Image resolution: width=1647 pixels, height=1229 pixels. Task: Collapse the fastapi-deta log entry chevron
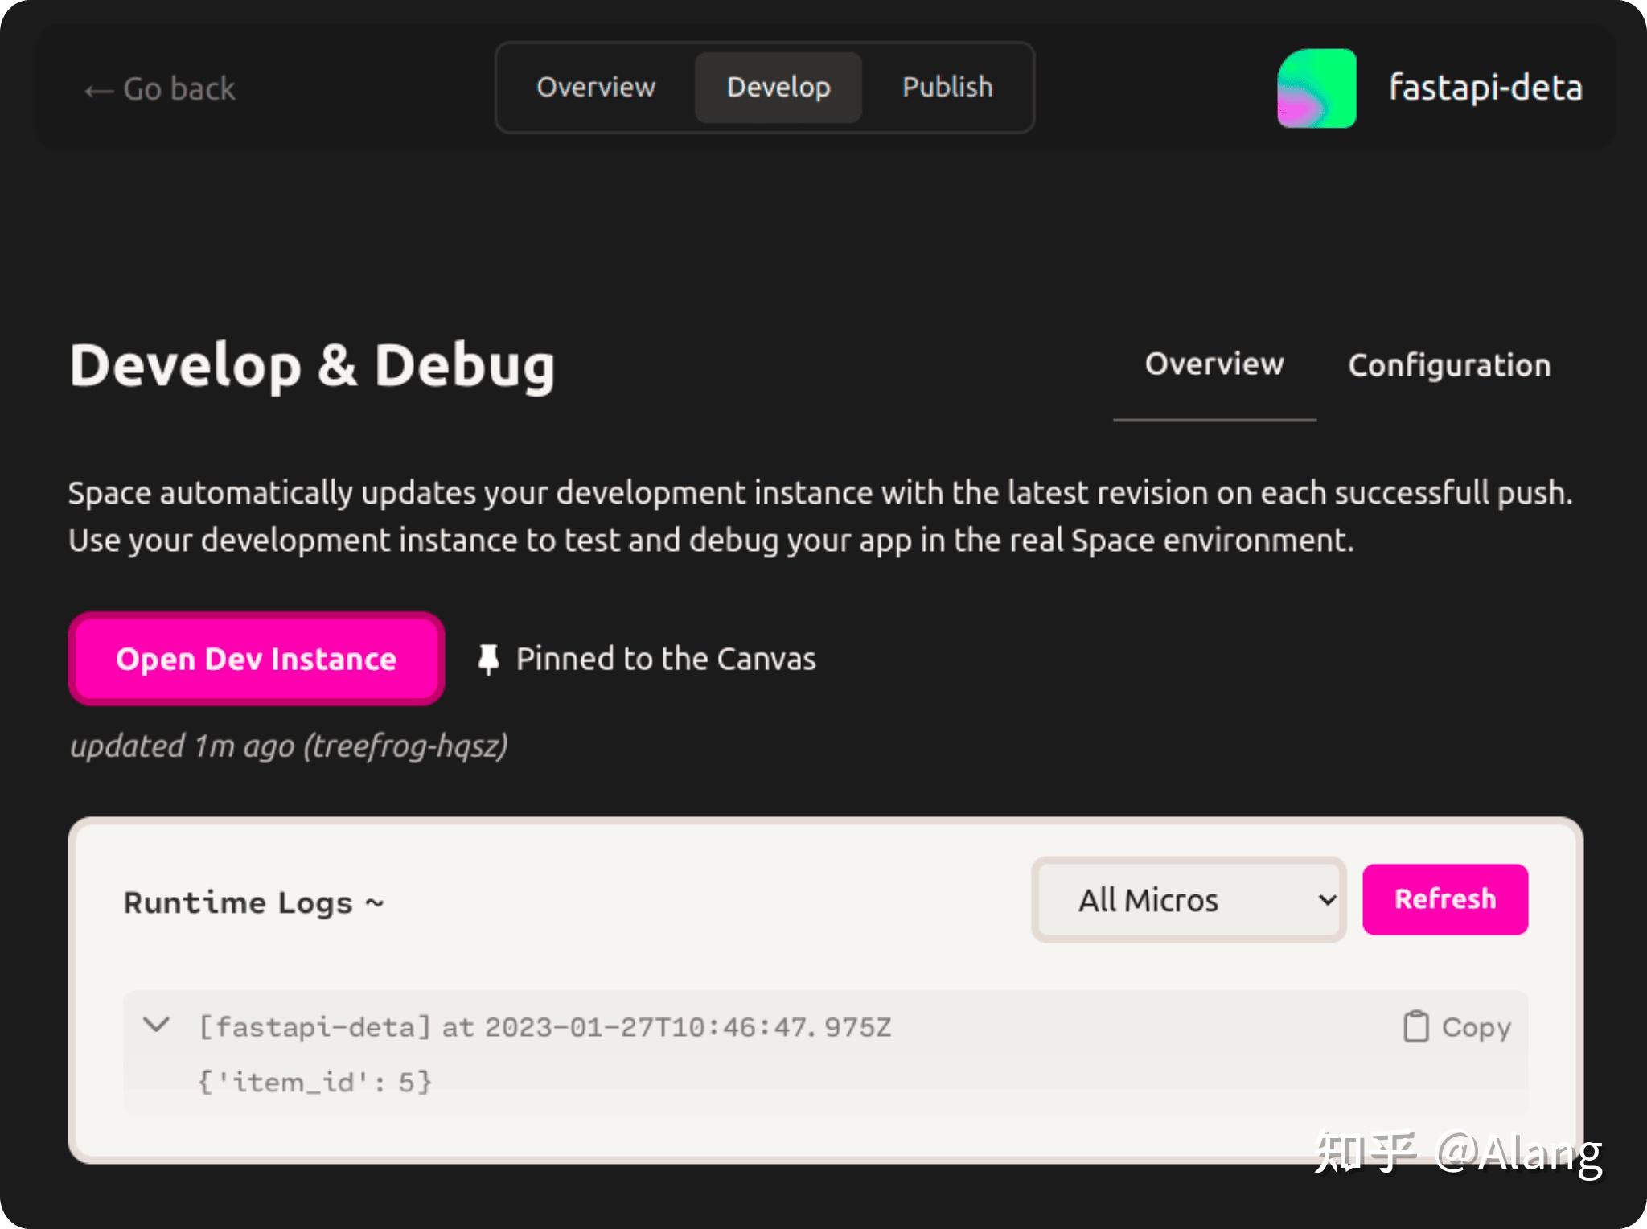(x=156, y=1025)
